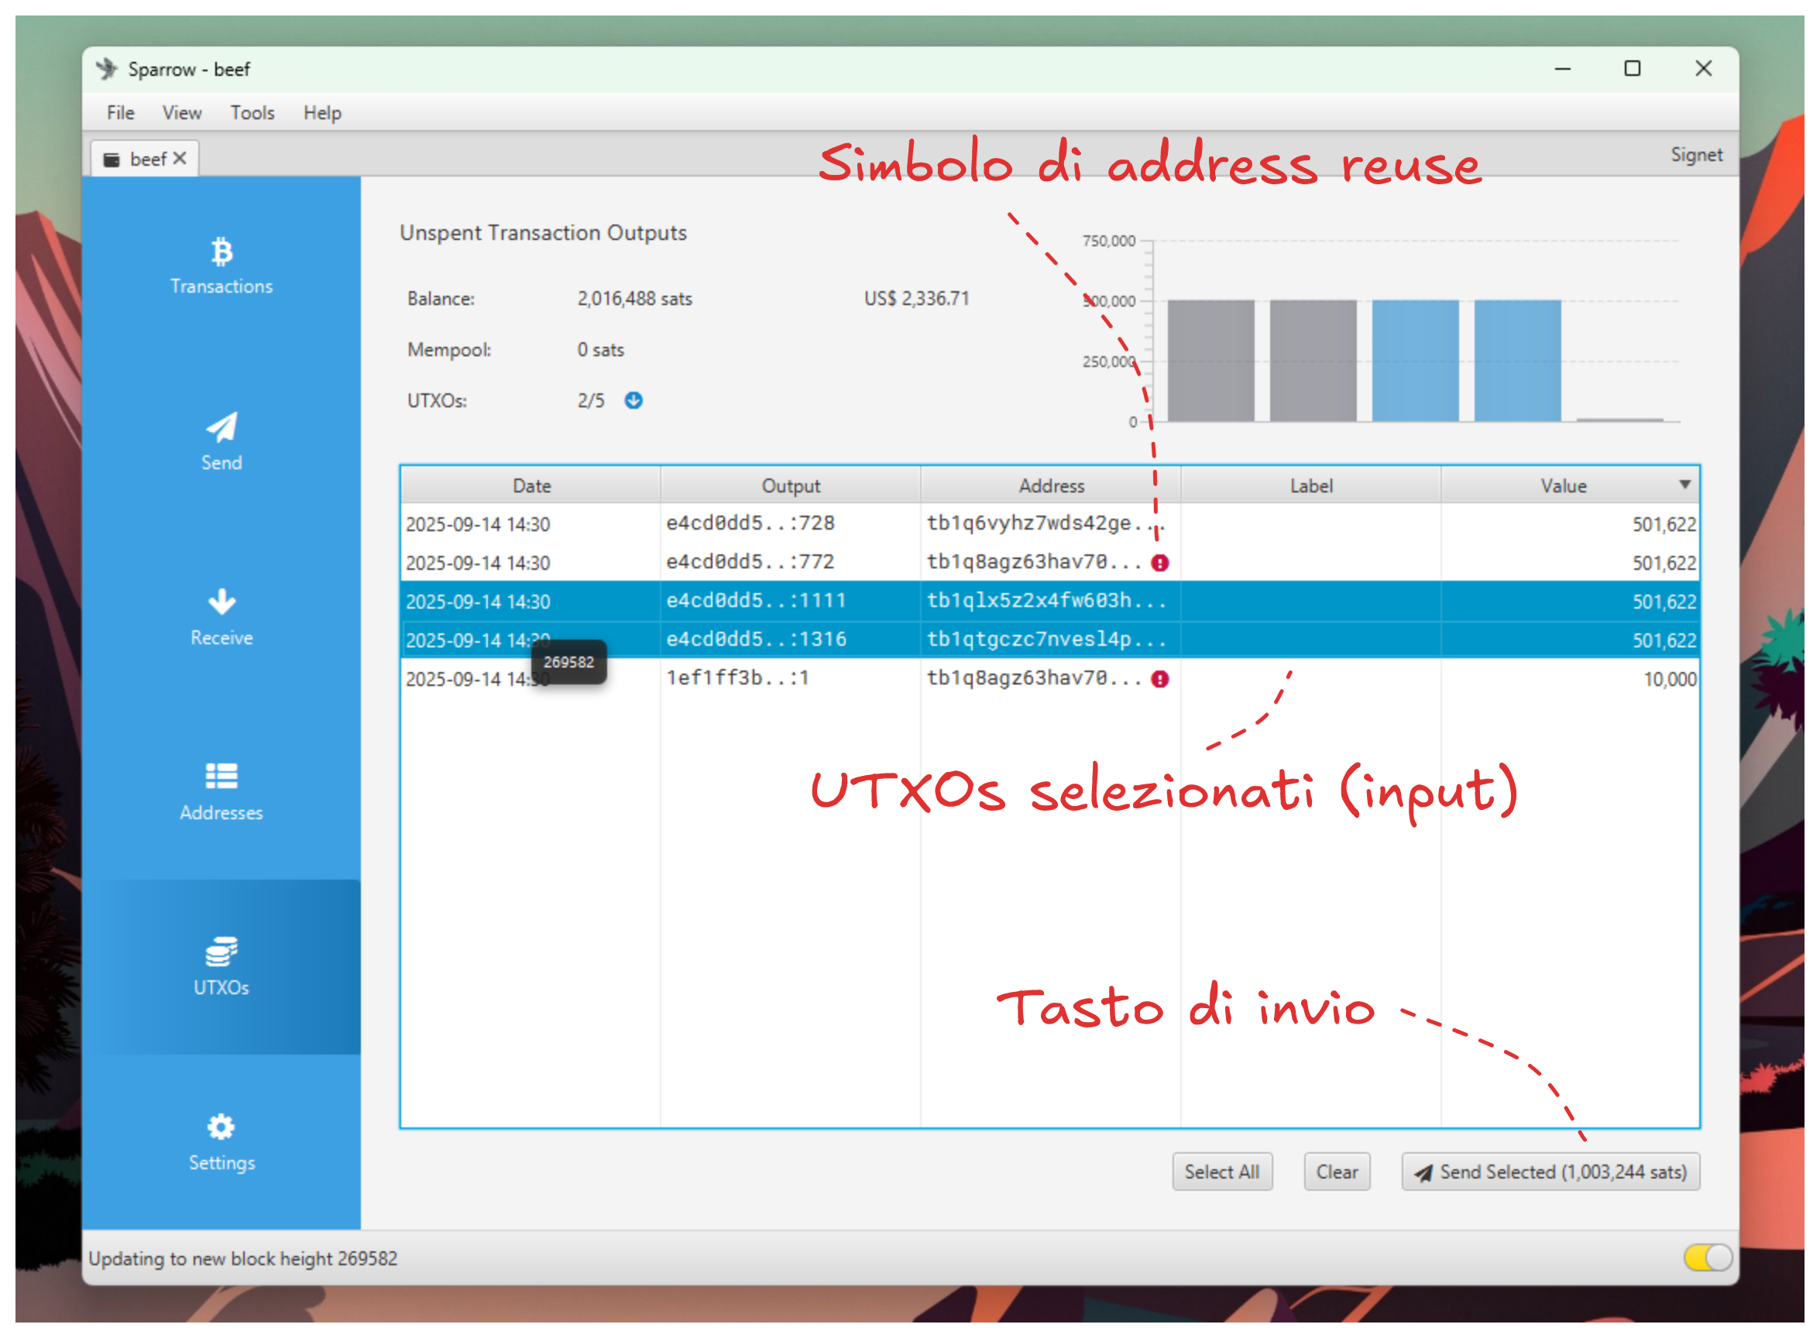
Task: Click address reuse warning on output :772
Action: pos(1160,563)
